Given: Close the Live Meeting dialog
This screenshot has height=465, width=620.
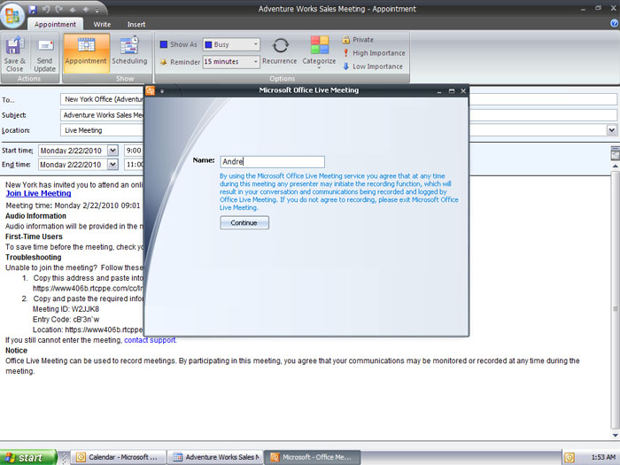Looking at the screenshot, I should pyautogui.click(x=463, y=91).
